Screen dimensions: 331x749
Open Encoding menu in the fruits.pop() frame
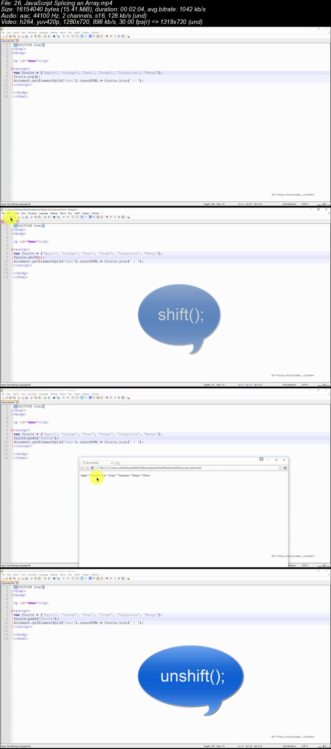click(32, 33)
